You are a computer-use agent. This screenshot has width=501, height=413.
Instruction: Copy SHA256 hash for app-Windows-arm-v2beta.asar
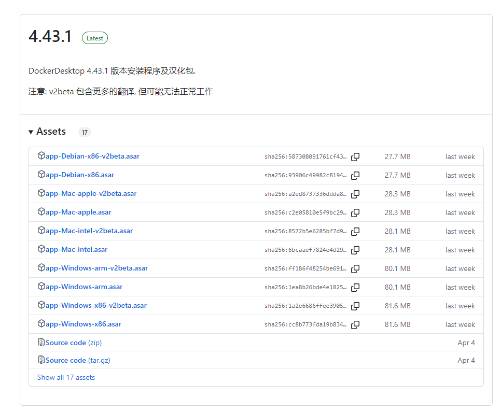coord(355,268)
